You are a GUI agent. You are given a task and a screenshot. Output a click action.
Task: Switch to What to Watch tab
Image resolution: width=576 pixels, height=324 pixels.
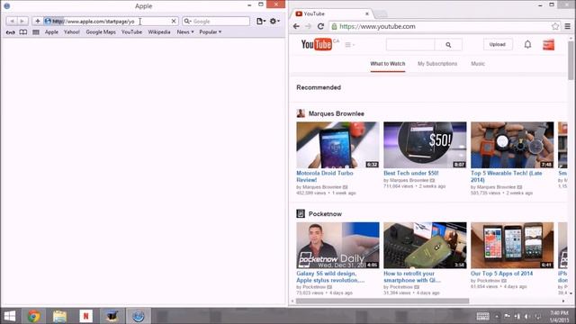pos(388,64)
